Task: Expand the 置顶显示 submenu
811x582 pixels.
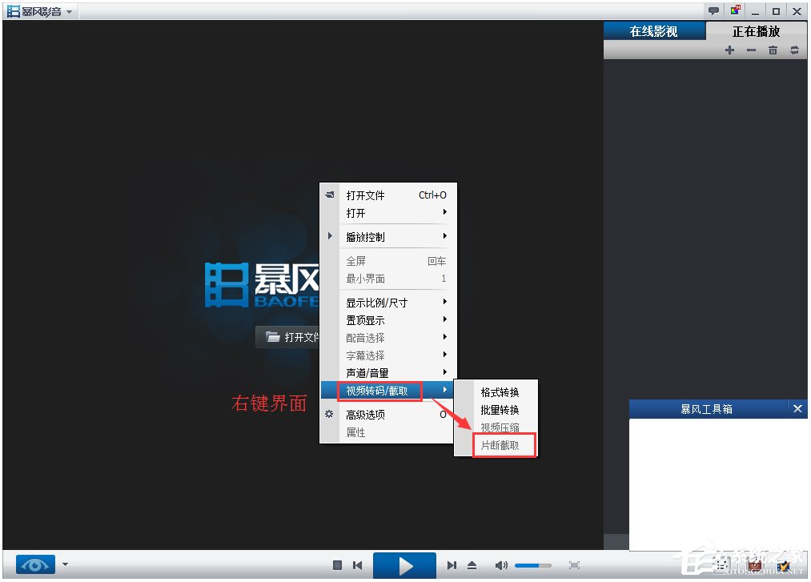Action: click(388, 320)
